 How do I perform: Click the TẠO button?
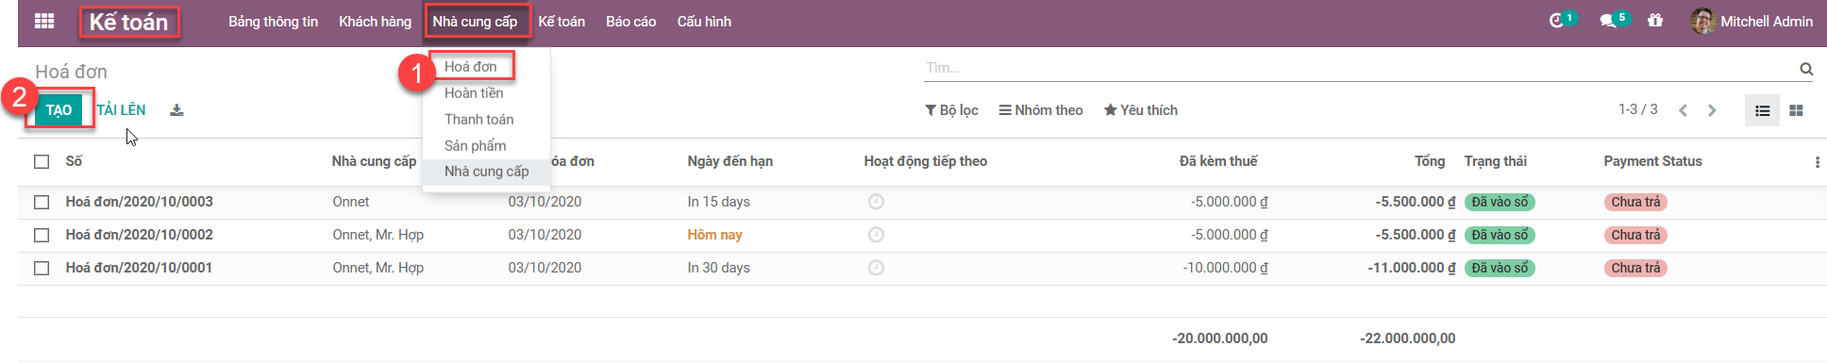coord(59,110)
